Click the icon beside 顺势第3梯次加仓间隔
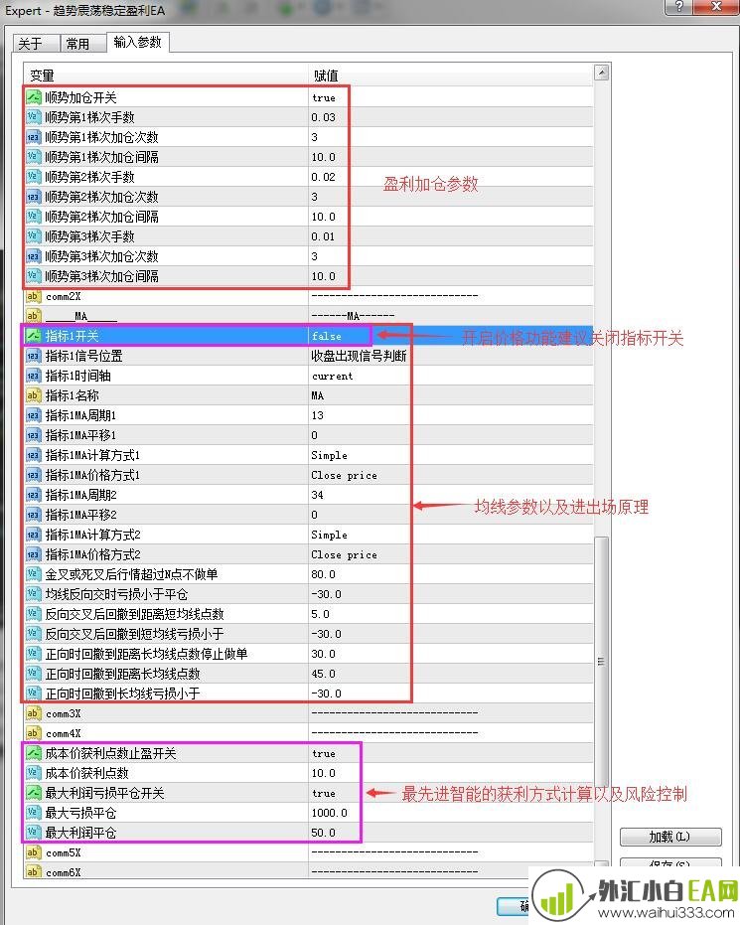 point(34,276)
